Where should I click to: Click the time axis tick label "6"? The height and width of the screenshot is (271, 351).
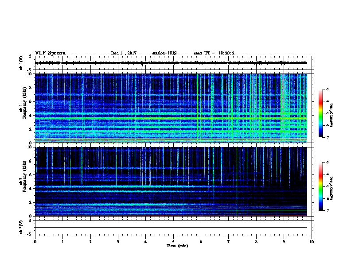pyautogui.click(x=201, y=242)
